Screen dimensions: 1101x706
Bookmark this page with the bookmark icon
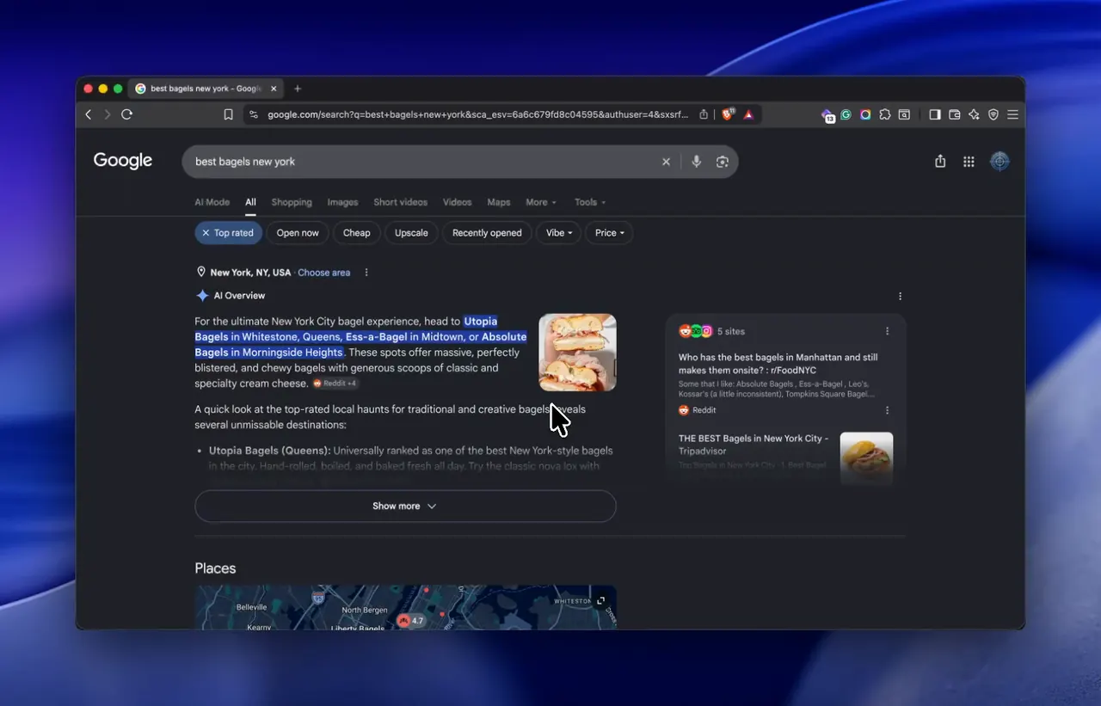pyautogui.click(x=228, y=114)
